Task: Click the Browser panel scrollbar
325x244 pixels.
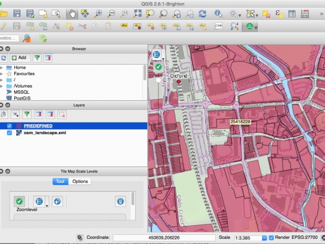Action: click(x=145, y=73)
